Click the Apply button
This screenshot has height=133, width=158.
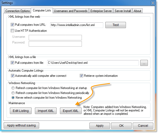[x=100, y=126]
